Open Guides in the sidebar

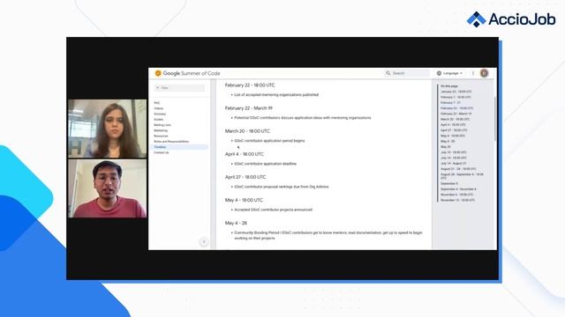click(x=159, y=120)
